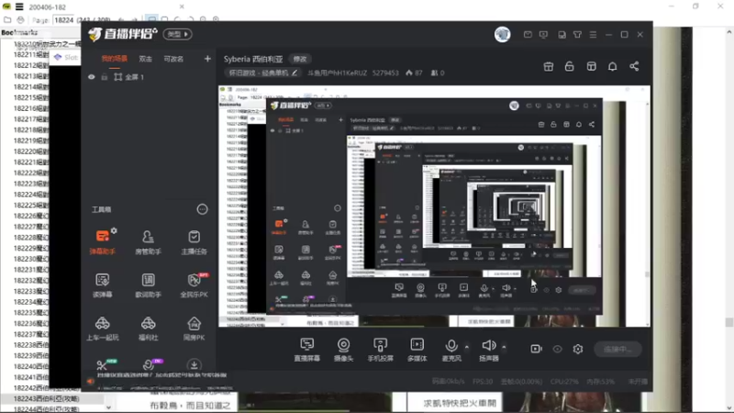
Task: Click the download tool icon in toolbox
Action: (x=194, y=364)
